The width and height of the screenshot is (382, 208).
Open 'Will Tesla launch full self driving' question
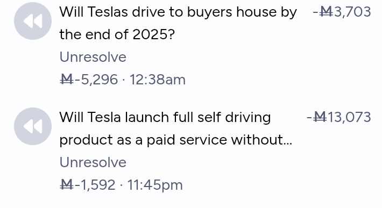click(175, 128)
